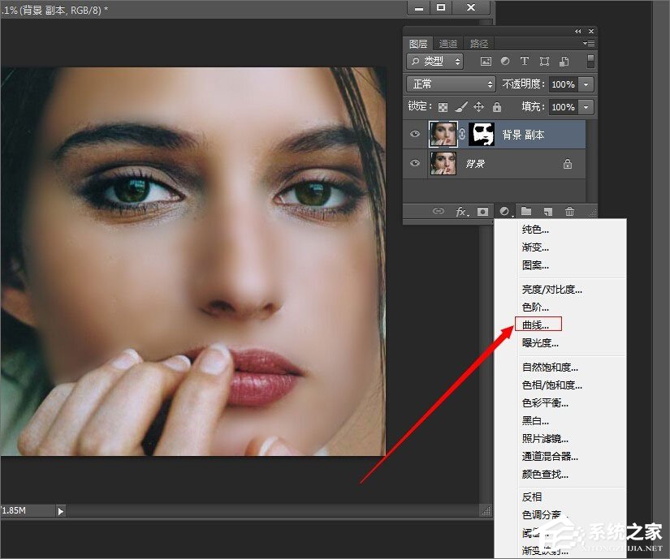The image size is (670, 559).
Task: Filter layers by type layers (T icon)
Action: 525,61
